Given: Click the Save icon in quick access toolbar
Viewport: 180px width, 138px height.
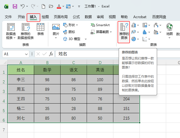Looking at the screenshot, I should click(x=15, y=6).
